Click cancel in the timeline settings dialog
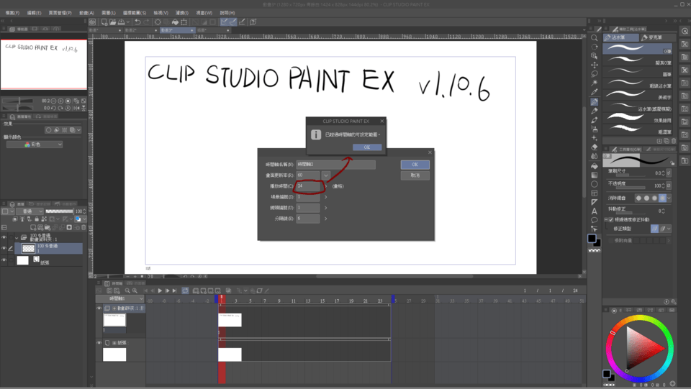691x389 pixels. [x=415, y=175]
